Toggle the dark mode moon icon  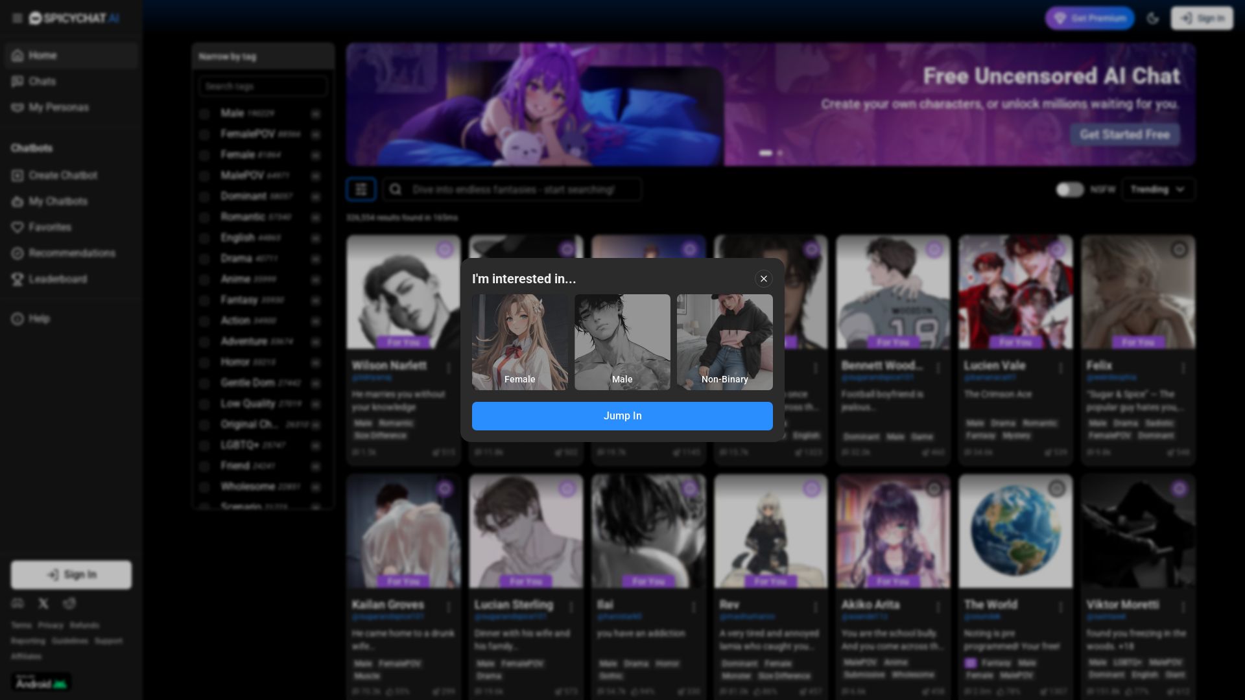[x=1152, y=18]
